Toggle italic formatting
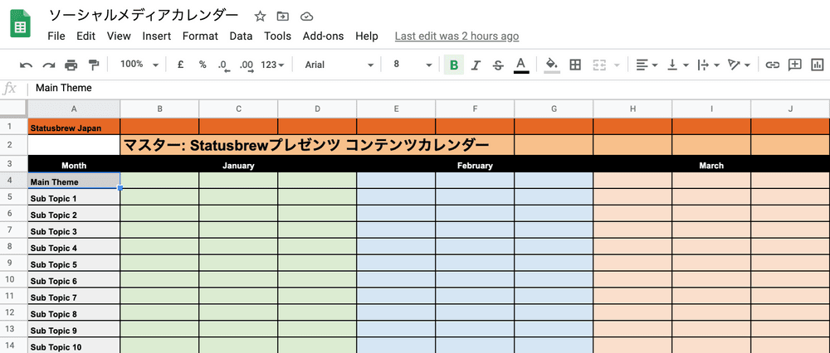This screenshot has width=830, height=353. pos(476,65)
